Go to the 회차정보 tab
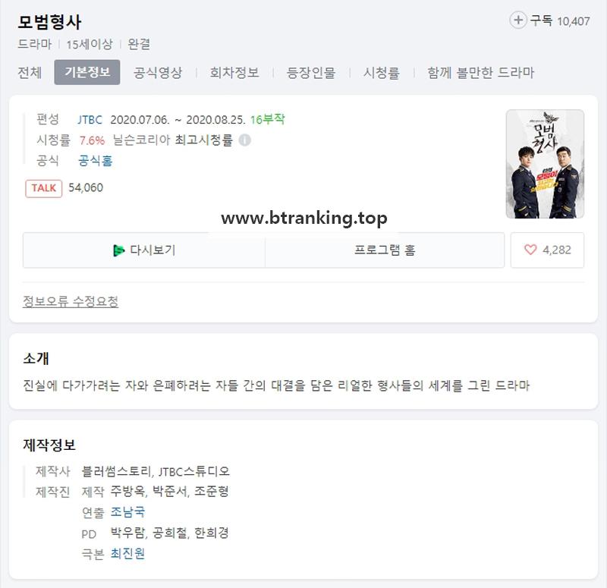This screenshot has height=588, width=607. [x=234, y=72]
